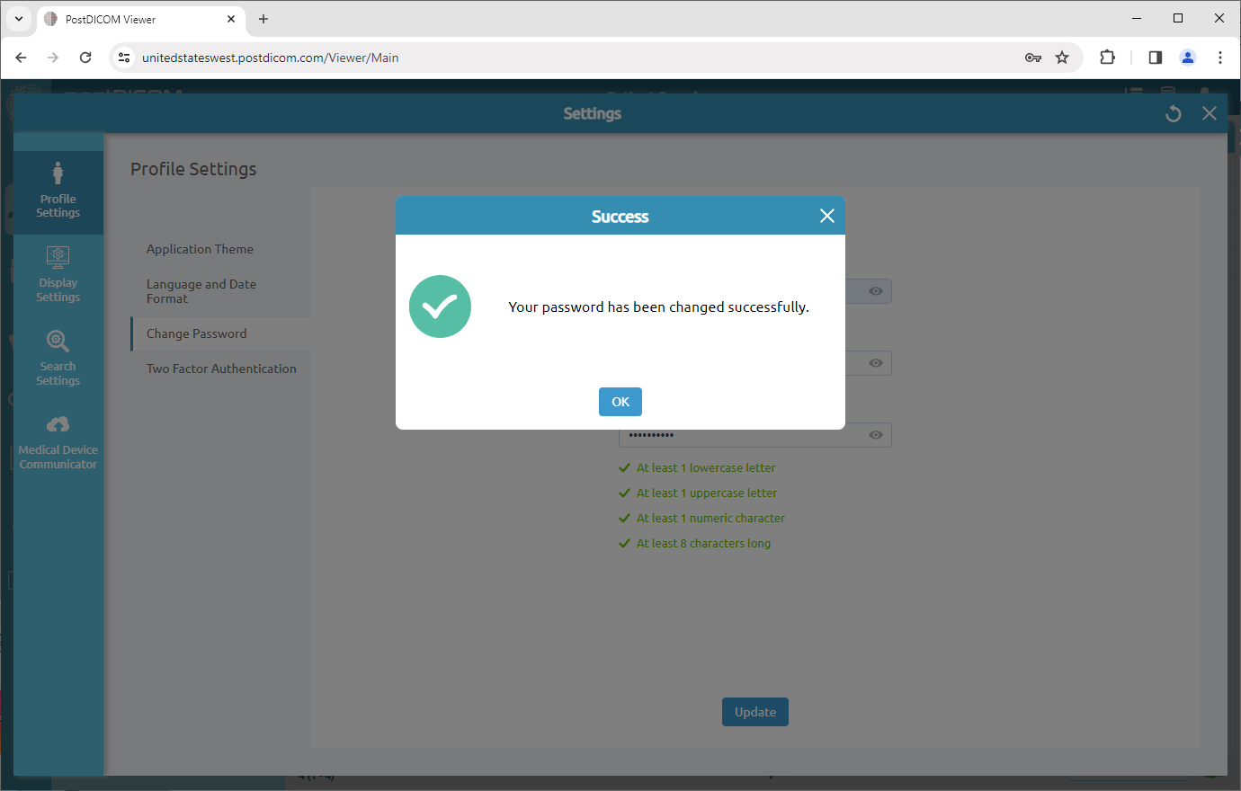Screen dimensions: 1241x791
Task: Click the reset icon in the Settings header
Action: (x=1173, y=113)
